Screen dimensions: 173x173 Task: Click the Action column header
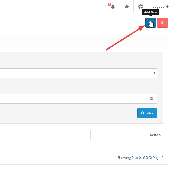(155, 135)
